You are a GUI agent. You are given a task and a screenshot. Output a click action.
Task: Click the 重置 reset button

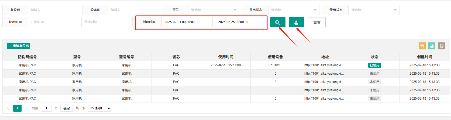(x=317, y=22)
